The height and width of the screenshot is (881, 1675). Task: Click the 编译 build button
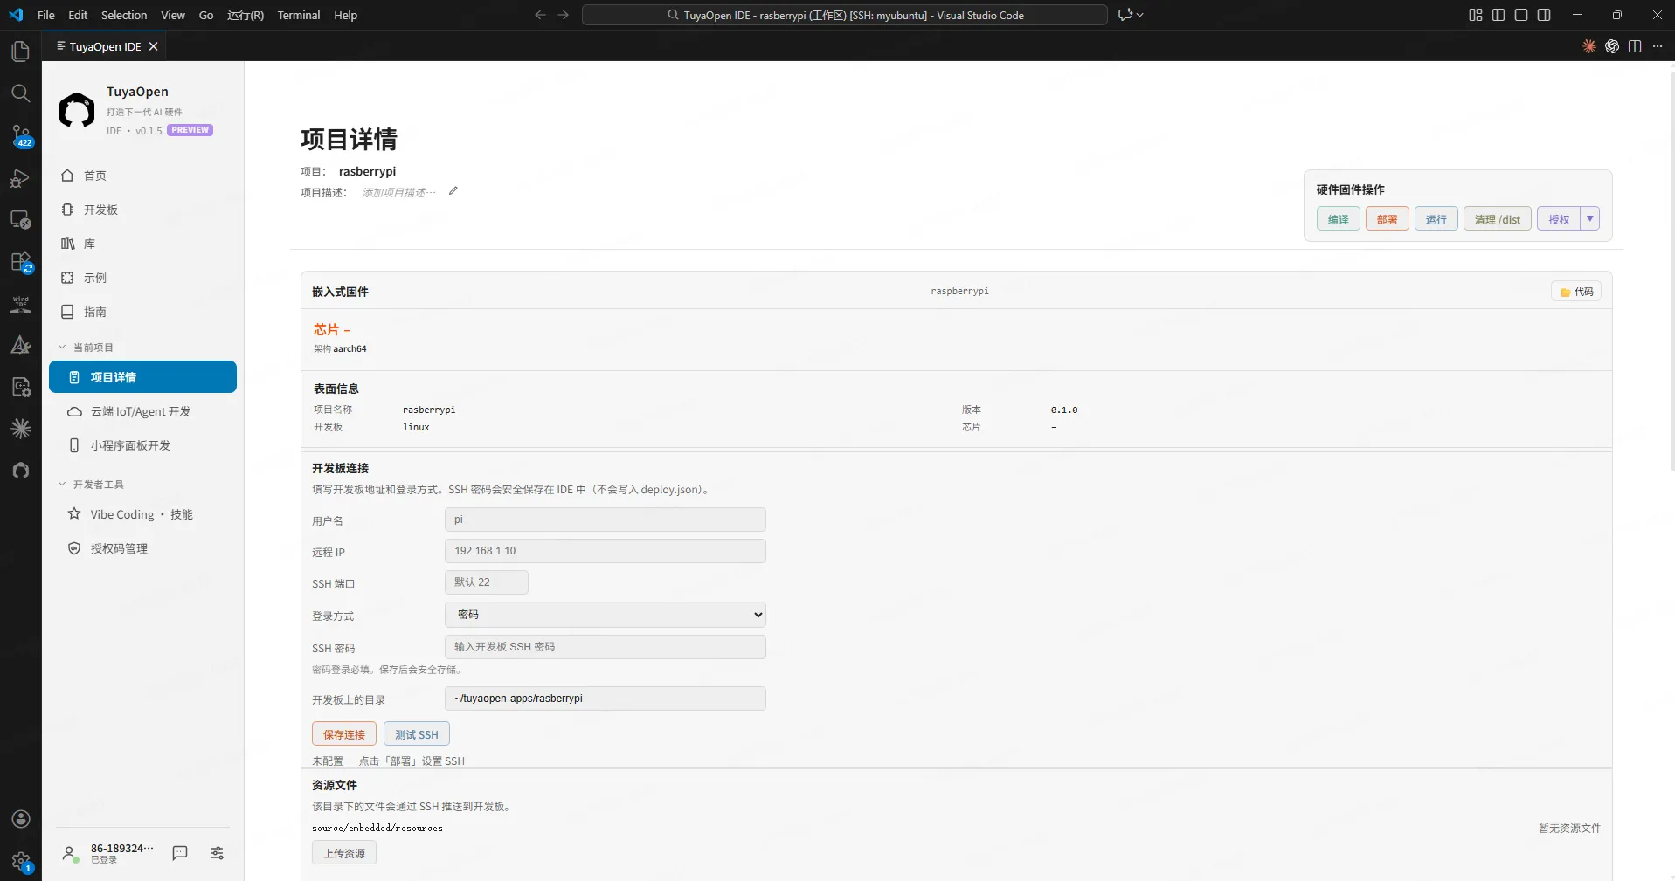[x=1339, y=219]
